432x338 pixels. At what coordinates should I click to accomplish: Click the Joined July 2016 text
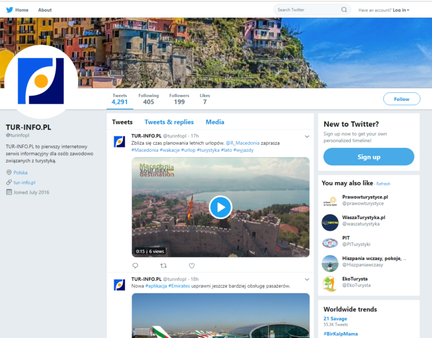coord(31,192)
